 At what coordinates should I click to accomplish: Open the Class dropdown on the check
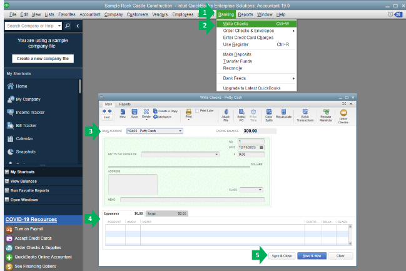[x=260, y=190]
